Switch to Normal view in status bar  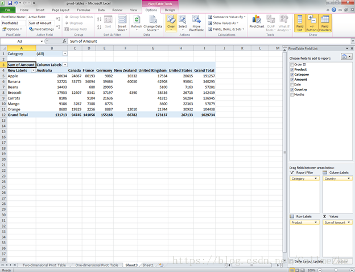(292, 270)
